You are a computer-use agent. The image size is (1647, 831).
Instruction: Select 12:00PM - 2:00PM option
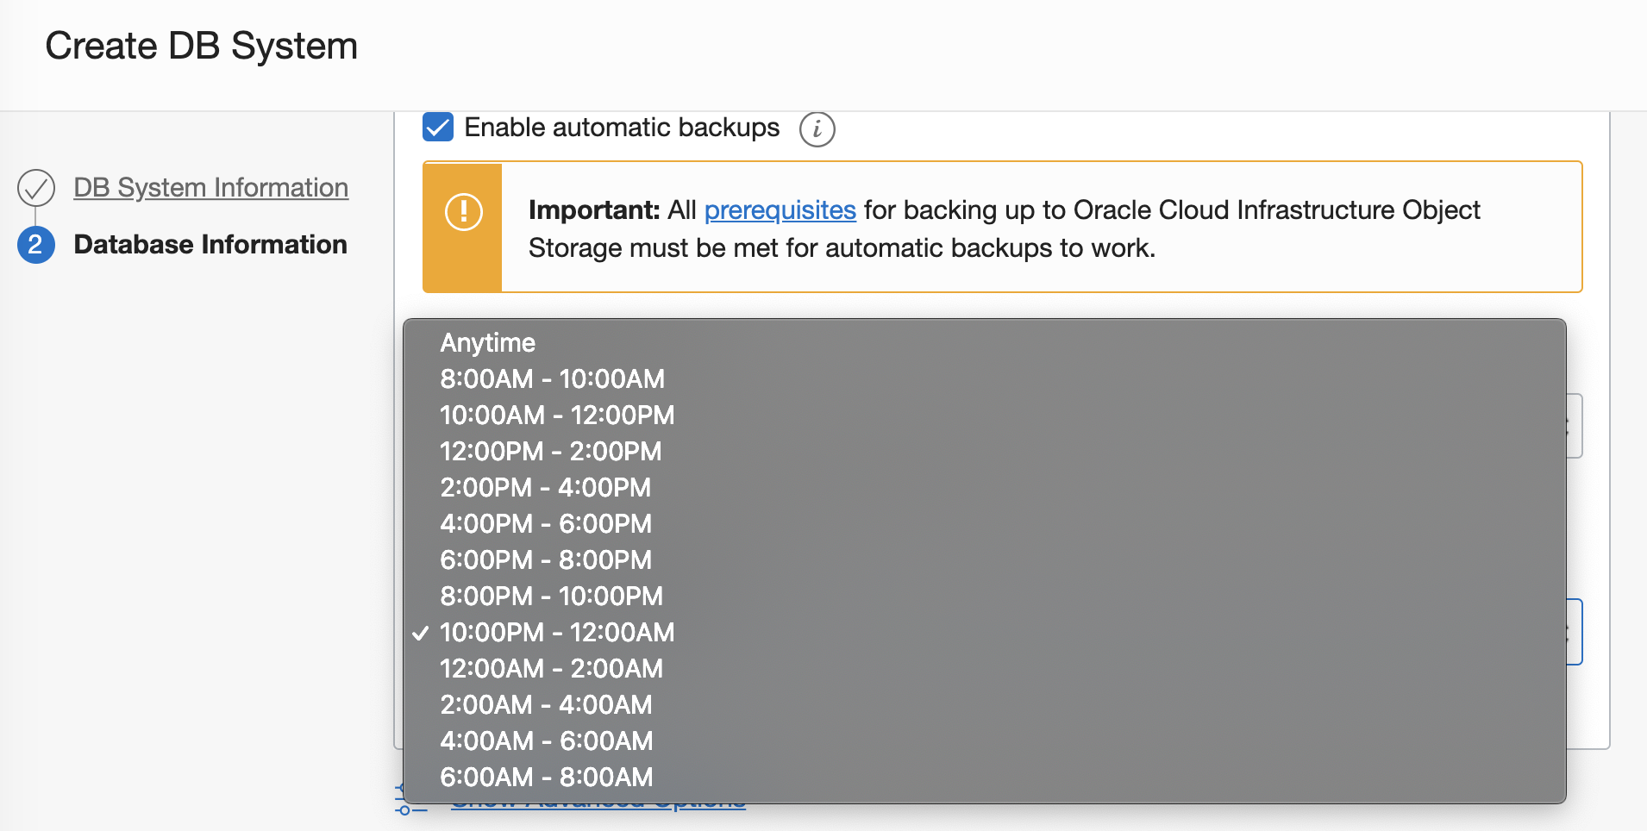(x=985, y=451)
